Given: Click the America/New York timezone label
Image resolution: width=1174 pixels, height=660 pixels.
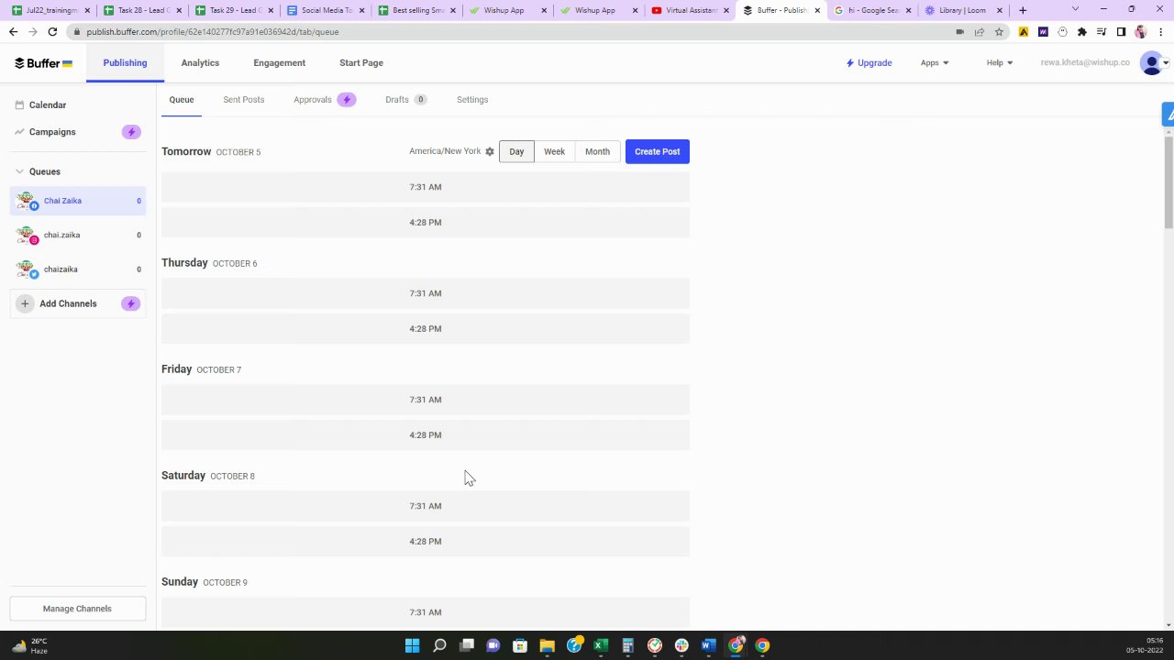Looking at the screenshot, I should 445,151.
